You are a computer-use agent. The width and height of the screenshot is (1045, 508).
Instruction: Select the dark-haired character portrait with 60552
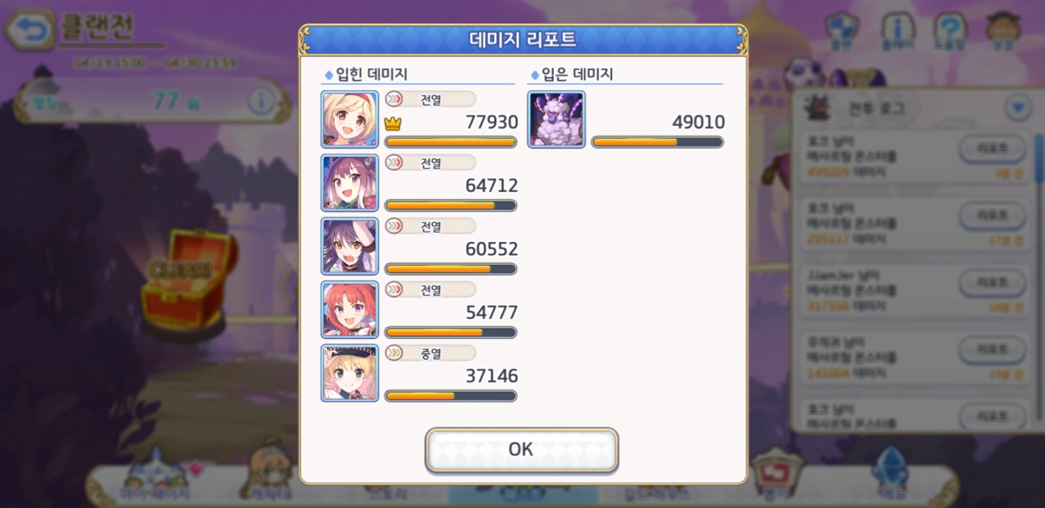click(x=350, y=246)
